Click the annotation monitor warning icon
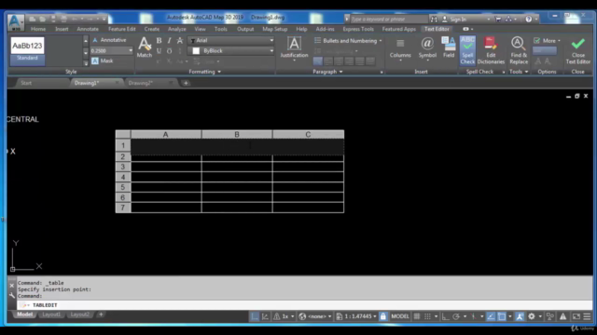 562,316
